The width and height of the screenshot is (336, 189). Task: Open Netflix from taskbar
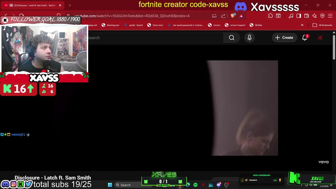pyautogui.click(x=203, y=185)
